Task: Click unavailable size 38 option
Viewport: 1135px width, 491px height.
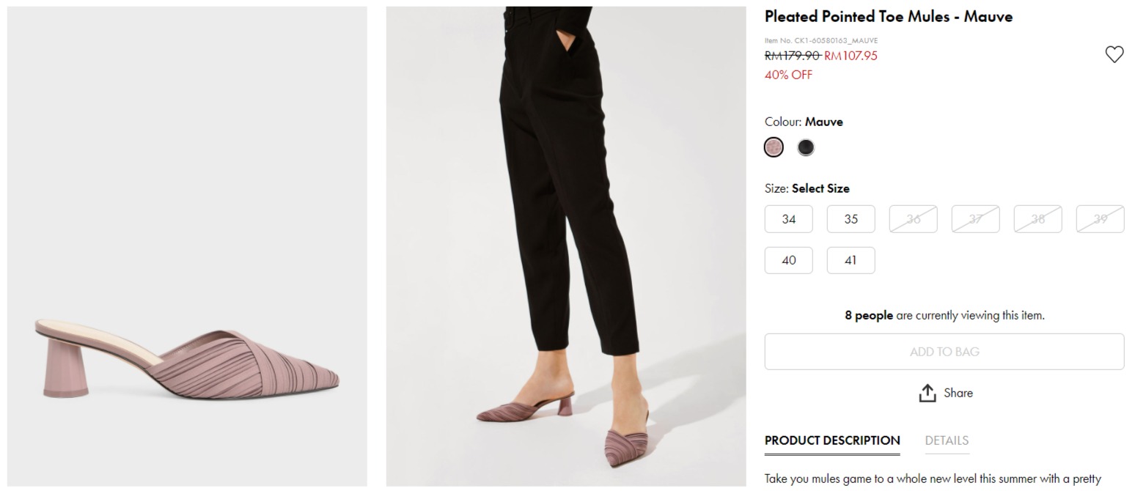Action: coord(1037,219)
